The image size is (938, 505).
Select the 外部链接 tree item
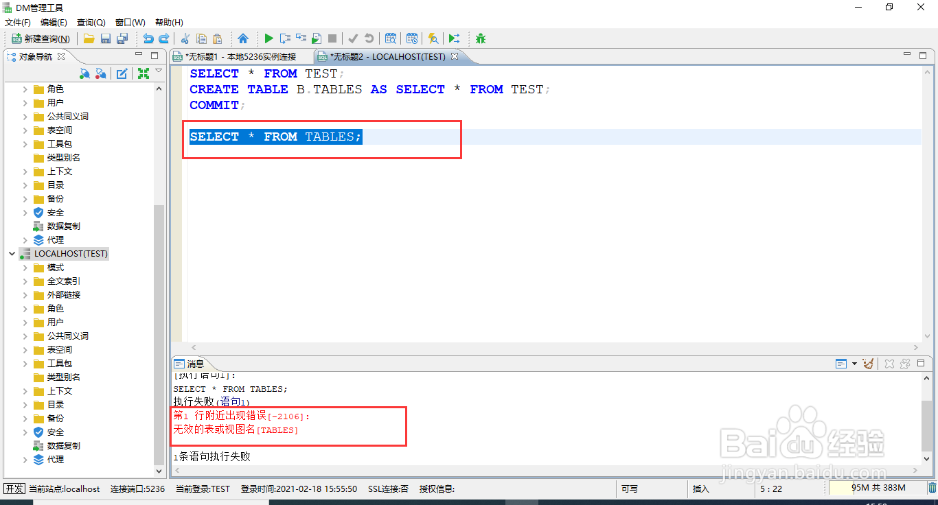(x=64, y=295)
